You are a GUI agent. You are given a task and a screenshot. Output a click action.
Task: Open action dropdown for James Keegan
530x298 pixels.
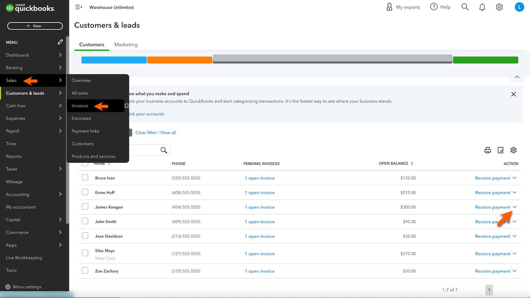[514, 207]
